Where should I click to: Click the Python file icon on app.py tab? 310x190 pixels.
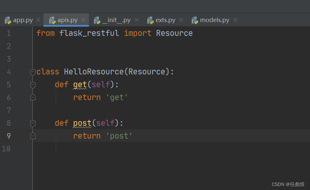[8, 20]
